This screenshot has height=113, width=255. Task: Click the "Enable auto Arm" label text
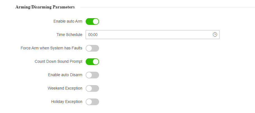pos(68,21)
